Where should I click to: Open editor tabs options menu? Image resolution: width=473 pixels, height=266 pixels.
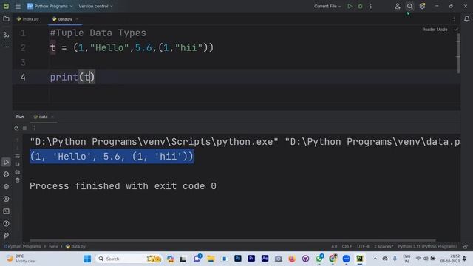pyautogui.click(x=455, y=19)
